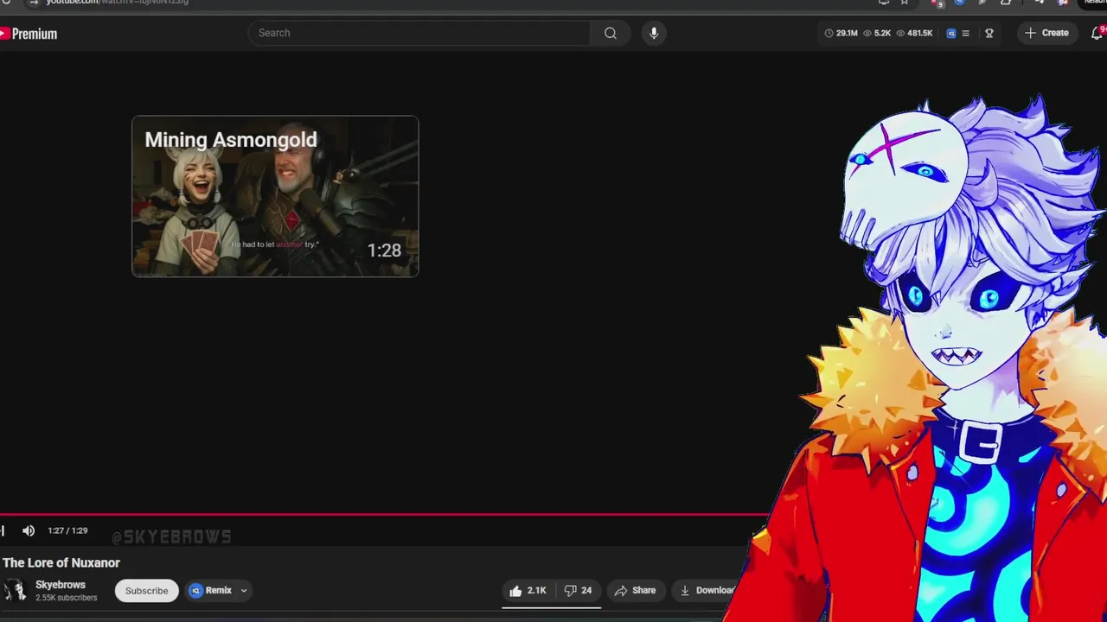Image resolution: width=1107 pixels, height=622 pixels.
Task: Expand the Remix dropdown arrow
Action: (x=244, y=591)
